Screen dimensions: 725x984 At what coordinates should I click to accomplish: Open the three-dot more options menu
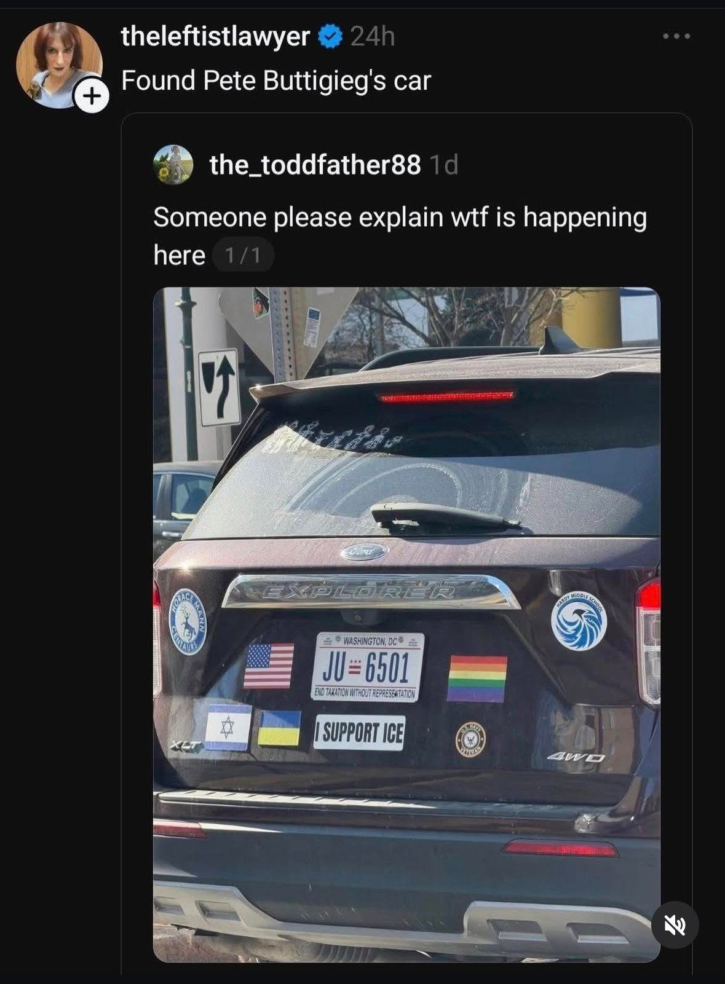point(676,37)
